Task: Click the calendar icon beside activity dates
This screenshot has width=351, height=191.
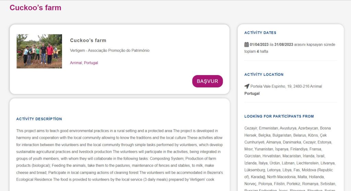Action: pos(246,45)
